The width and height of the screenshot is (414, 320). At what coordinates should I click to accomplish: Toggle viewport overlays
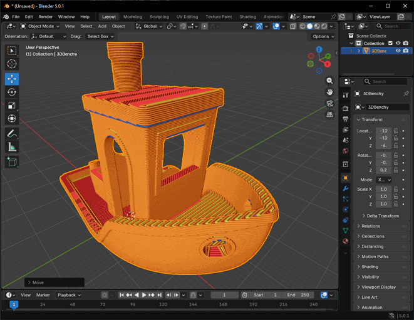tap(276, 26)
